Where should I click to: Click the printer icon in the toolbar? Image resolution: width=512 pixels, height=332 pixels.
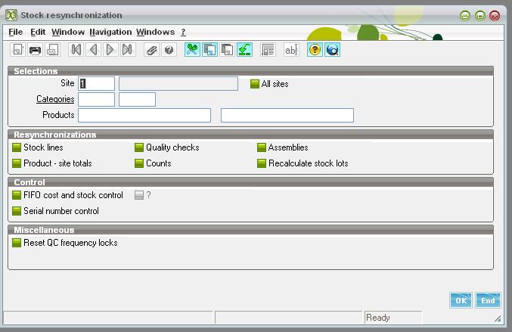(36, 50)
